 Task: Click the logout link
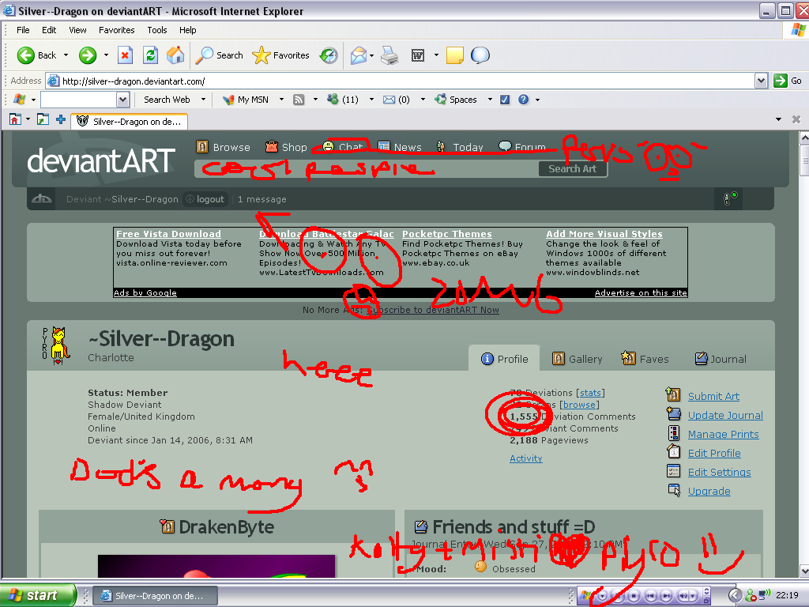[205, 199]
